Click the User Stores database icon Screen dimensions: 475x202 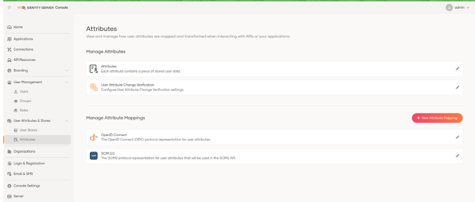[x=16, y=130]
